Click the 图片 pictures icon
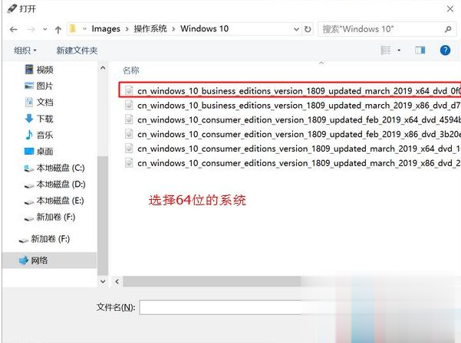Screen dimensions: 461x343 click(29, 86)
